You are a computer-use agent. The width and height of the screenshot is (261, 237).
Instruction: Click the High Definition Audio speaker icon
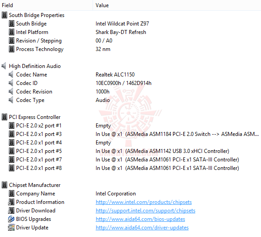coord(4,66)
